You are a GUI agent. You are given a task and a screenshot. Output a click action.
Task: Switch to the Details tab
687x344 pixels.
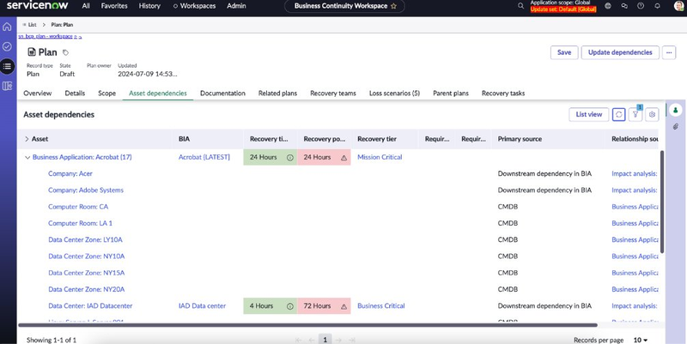click(75, 94)
